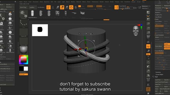Open the Zplugin menu
Viewport: 170px width, 95px height.
click(x=133, y=2)
